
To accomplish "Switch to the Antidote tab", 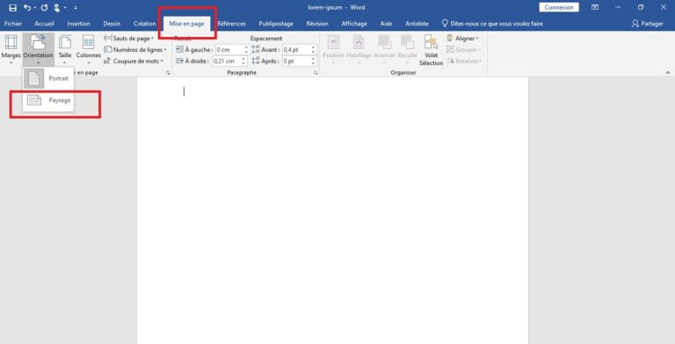I will (417, 24).
